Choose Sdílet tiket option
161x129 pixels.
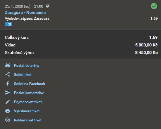coord(23,75)
